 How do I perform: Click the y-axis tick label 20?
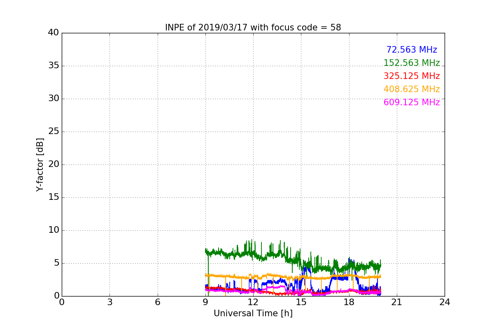pyautogui.click(x=54, y=164)
